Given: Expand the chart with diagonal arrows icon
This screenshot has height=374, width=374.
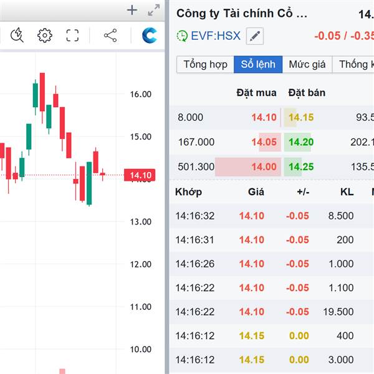Looking at the screenshot, I should 153,10.
